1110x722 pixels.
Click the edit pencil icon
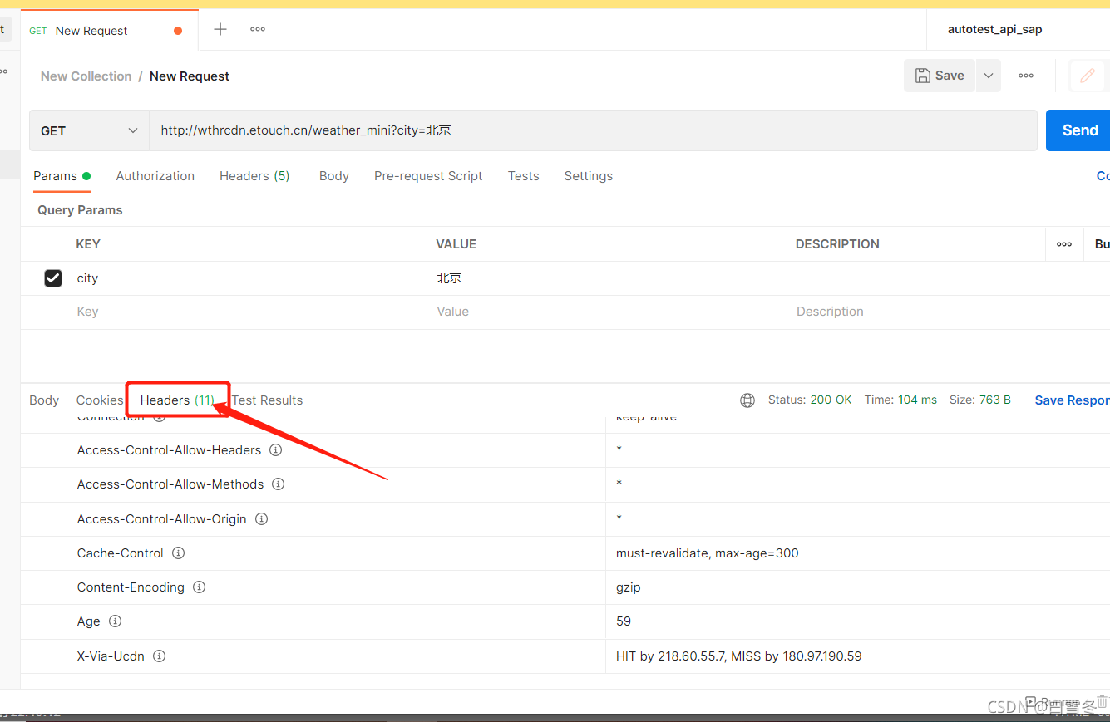pos(1087,76)
